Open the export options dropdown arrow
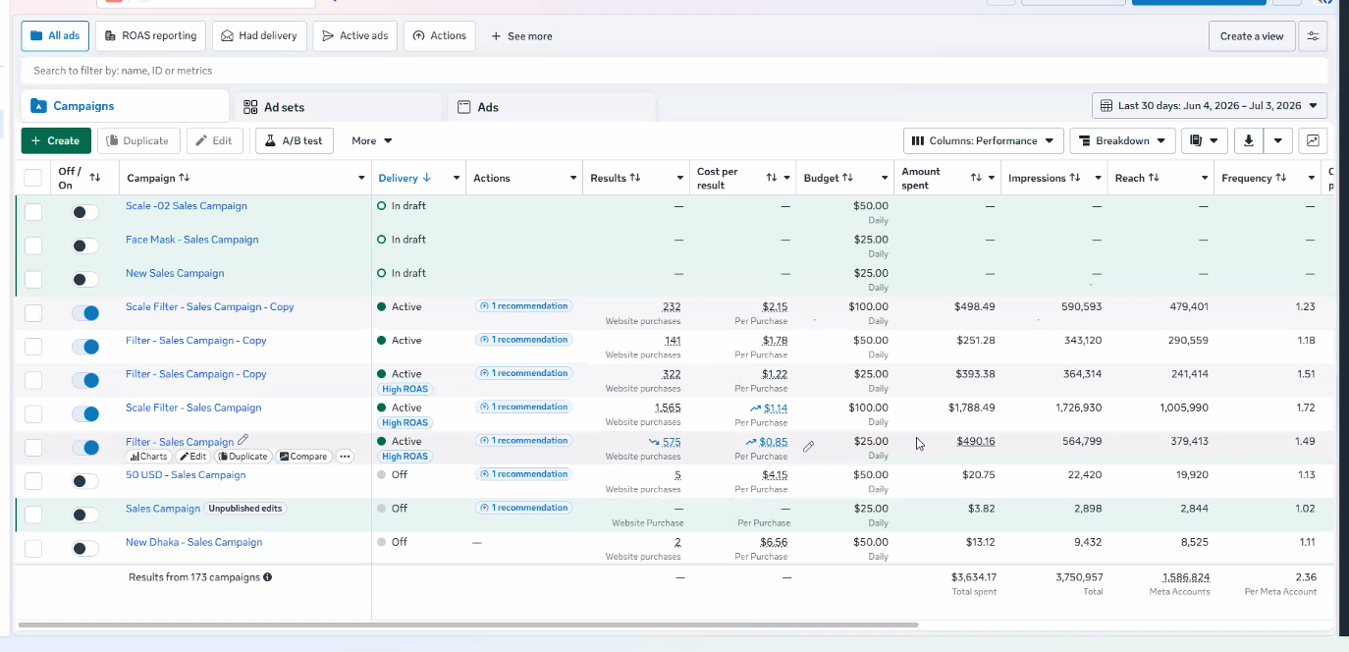Screen dimensions: 1349x652 (x=1277, y=140)
